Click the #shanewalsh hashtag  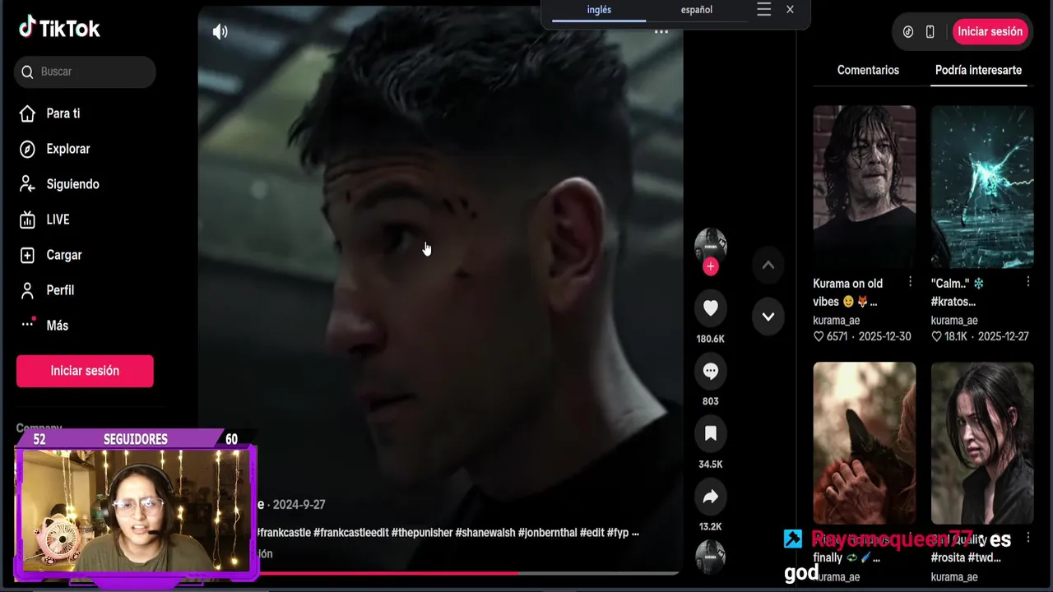coord(485,533)
